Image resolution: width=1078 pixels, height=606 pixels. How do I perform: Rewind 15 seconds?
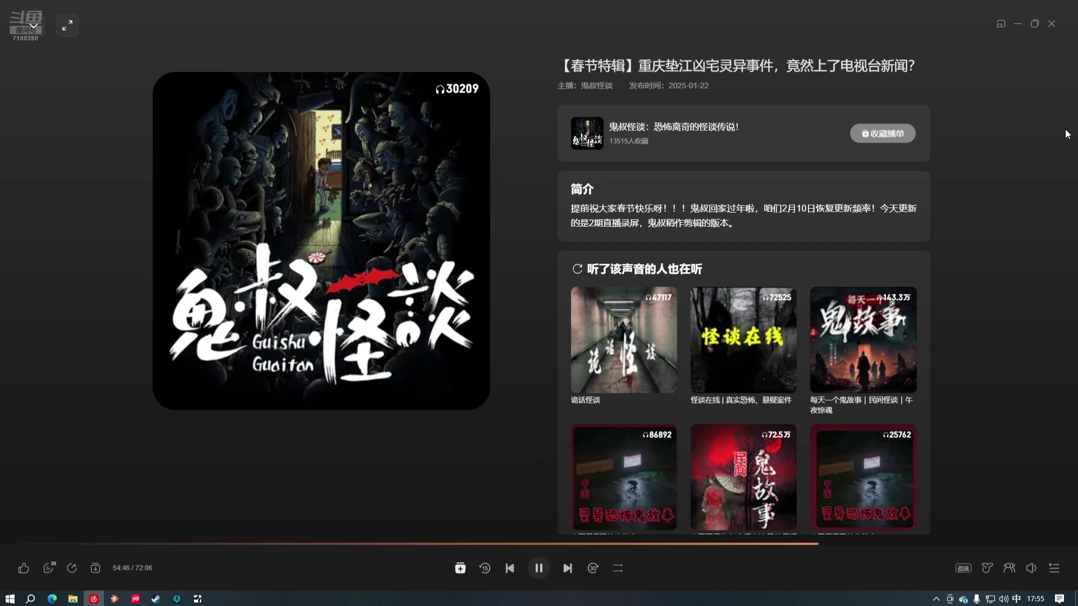point(485,568)
